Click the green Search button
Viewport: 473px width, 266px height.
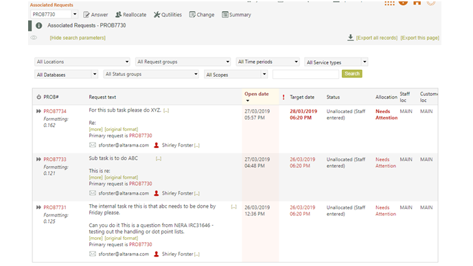352,74
